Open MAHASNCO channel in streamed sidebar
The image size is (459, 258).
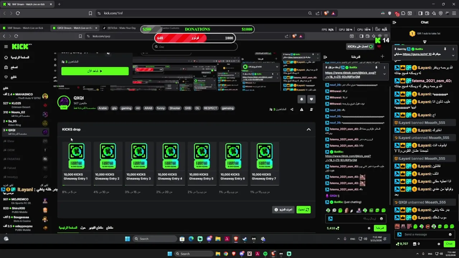pyautogui.click(x=25, y=96)
